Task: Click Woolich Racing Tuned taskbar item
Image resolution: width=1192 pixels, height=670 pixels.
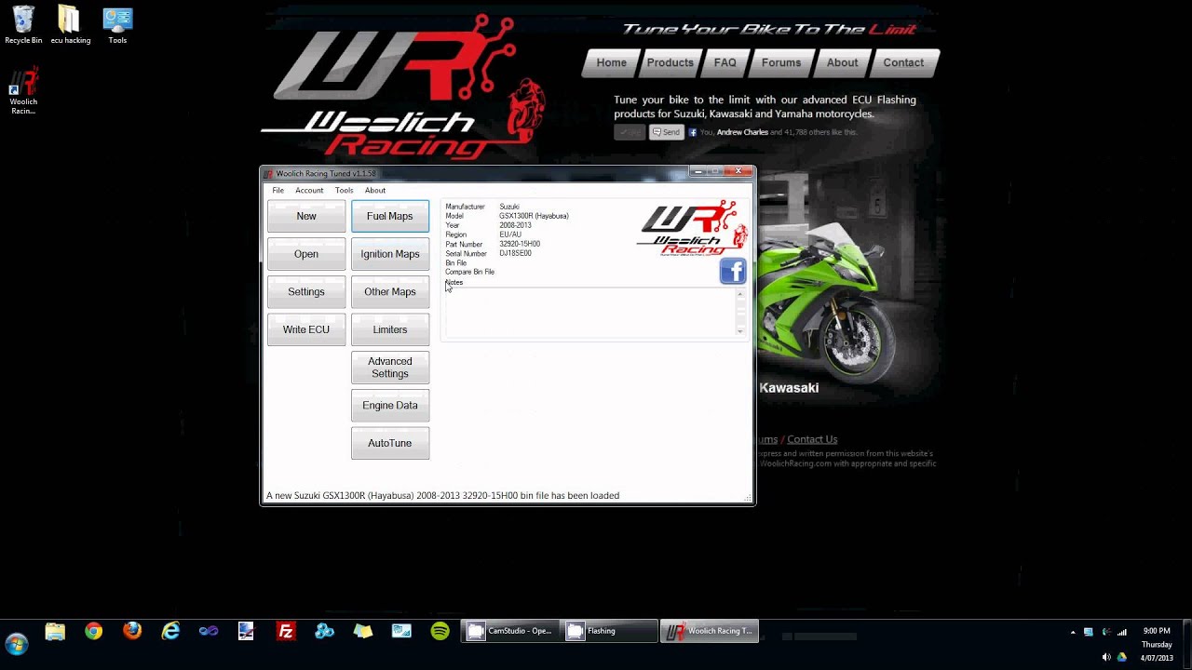Action: pos(710,631)
